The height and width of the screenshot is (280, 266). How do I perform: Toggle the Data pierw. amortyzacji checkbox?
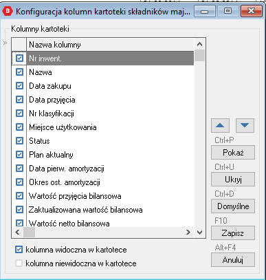tap(19, 169)
